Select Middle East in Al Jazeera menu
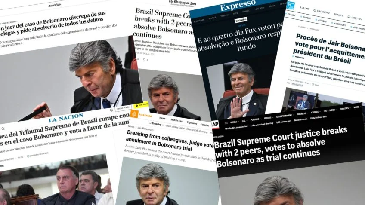The width and height of the screenshot is (365, 205). pyautogui.click(x=177, y=120)
